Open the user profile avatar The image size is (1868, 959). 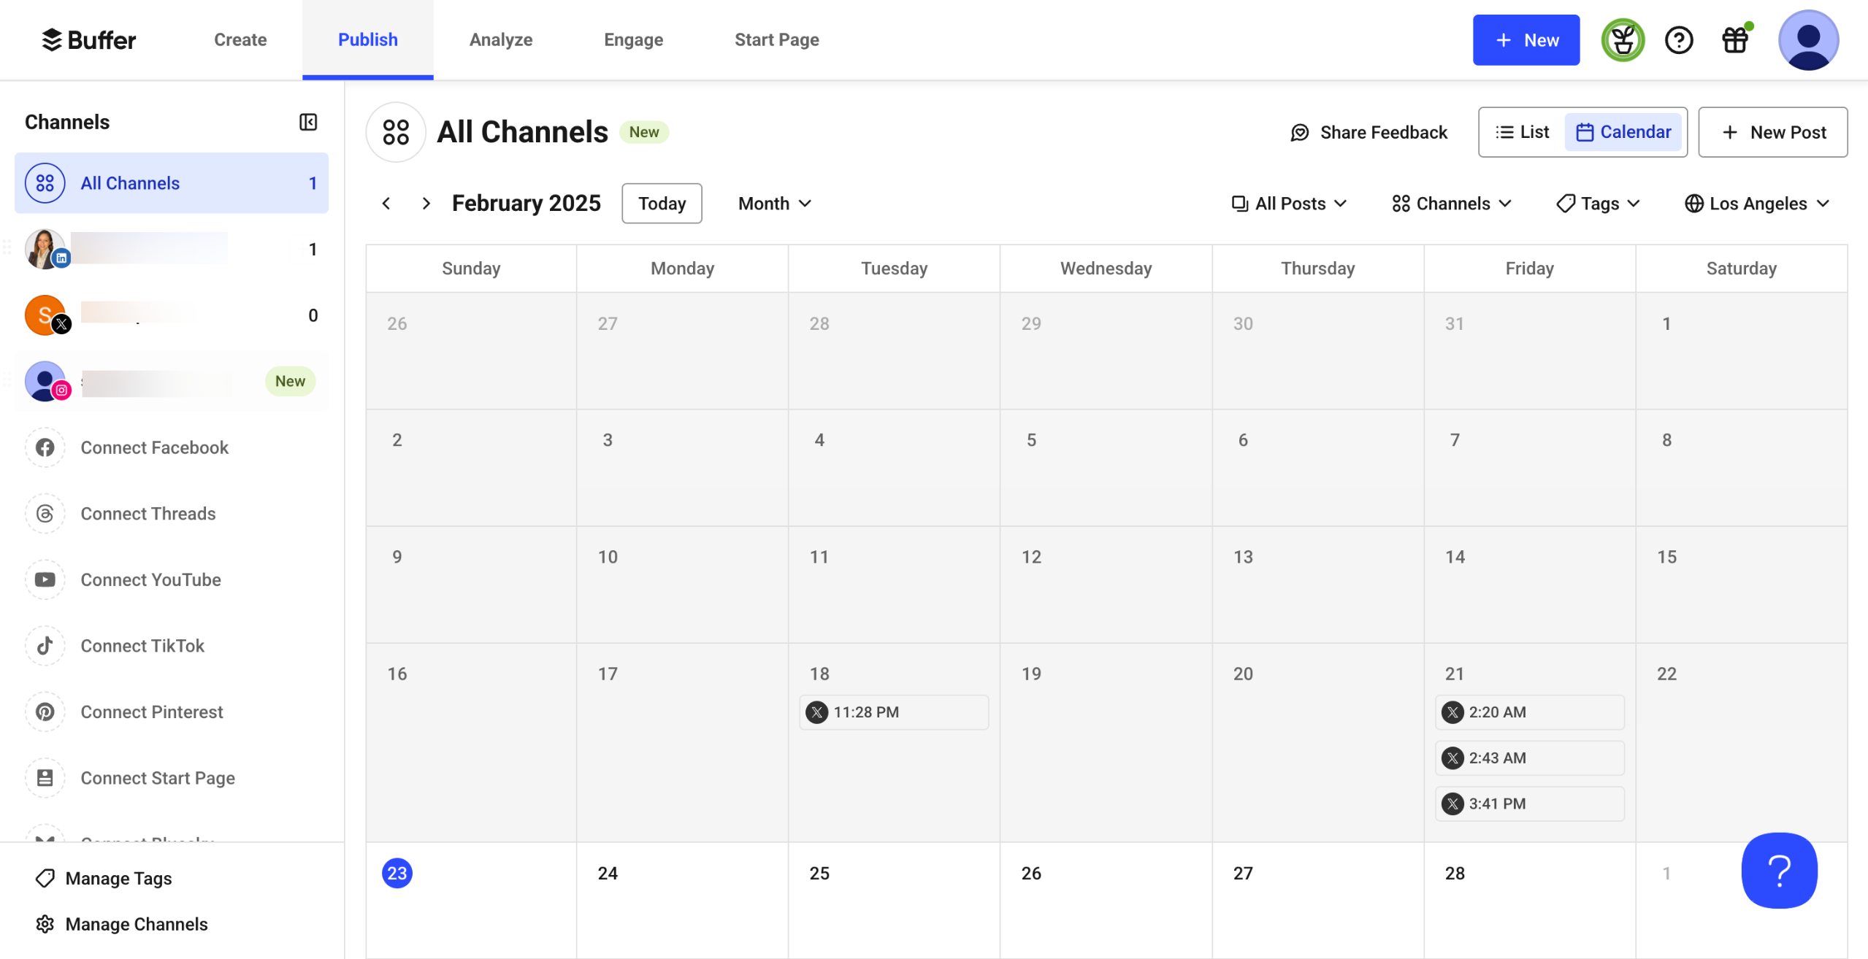coord(1807,40)
